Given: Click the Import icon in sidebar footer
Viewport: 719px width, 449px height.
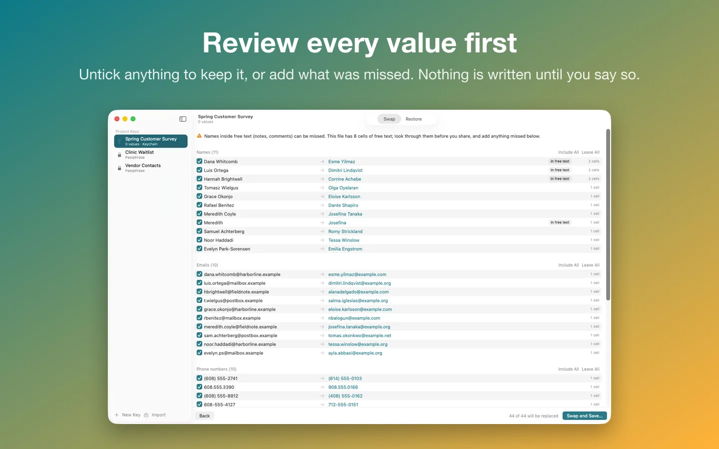Looking at the screenshot, I should [x=146, y=415].
